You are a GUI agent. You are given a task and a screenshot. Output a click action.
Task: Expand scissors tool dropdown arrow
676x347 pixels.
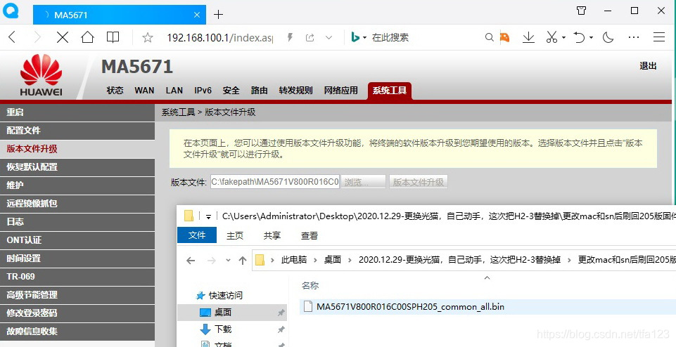pos(564,38)
